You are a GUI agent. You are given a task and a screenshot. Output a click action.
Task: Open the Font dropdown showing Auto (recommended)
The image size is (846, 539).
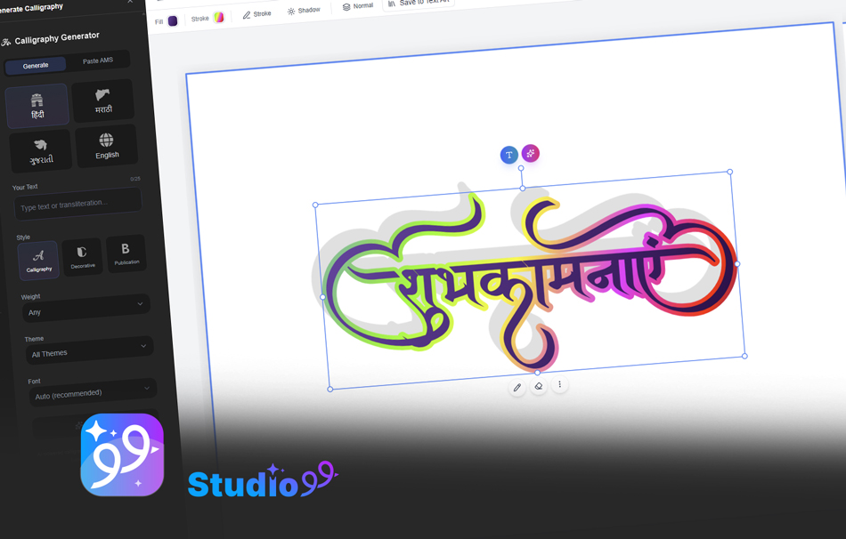pos(93,392)
